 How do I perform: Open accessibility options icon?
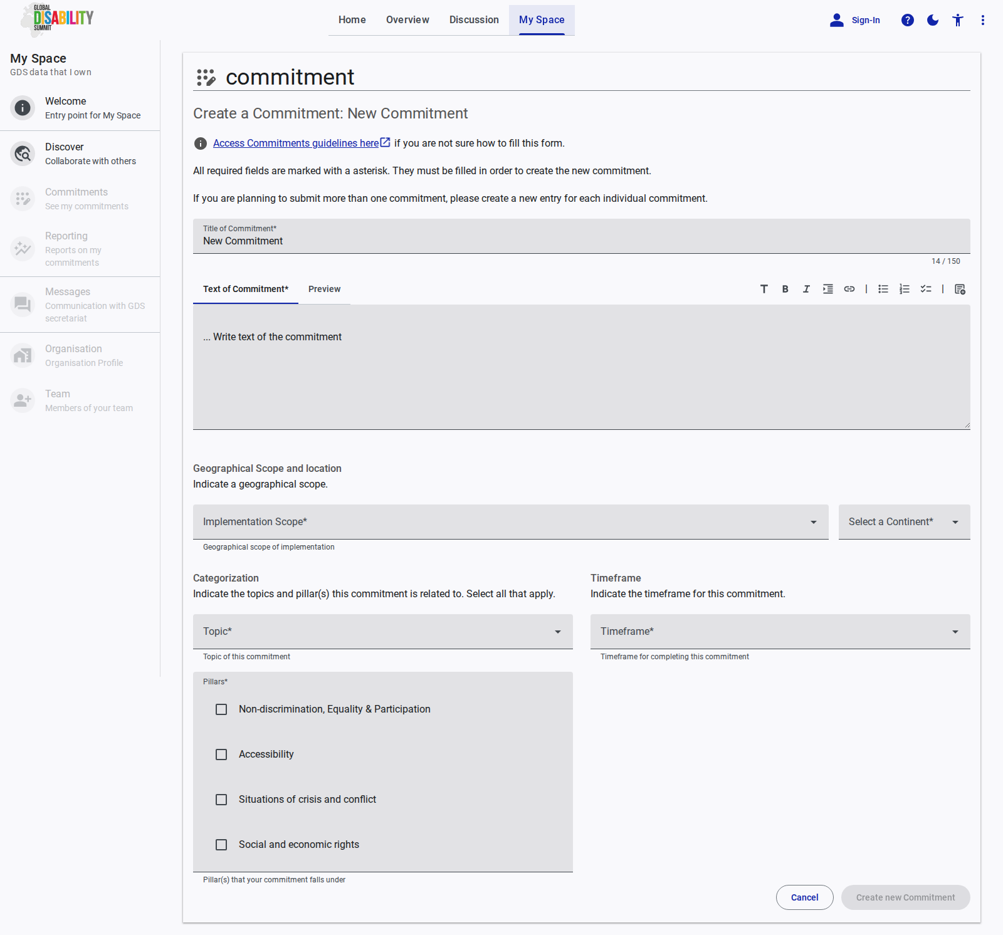click(958, 20)
